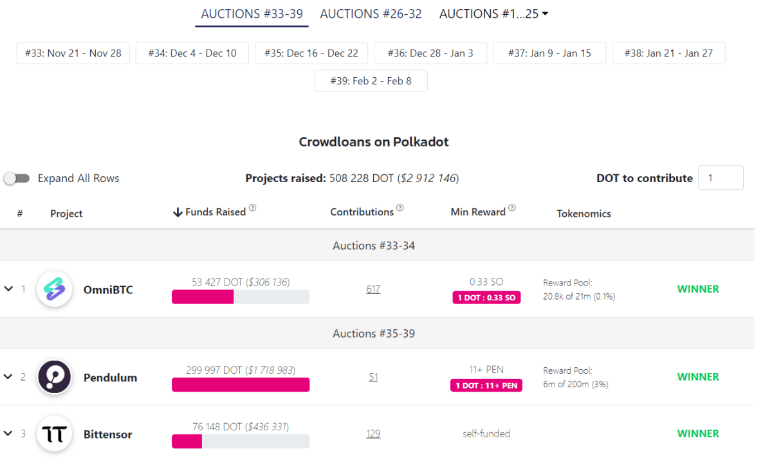
Task: Click the Funds Raised help icon
Action: (x=252, y=208)
